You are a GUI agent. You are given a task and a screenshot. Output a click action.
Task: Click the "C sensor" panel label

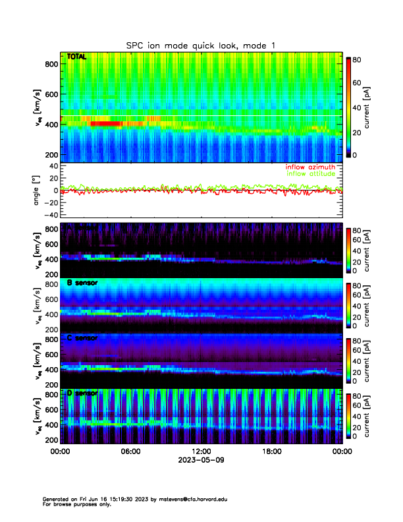(x=82, y=338)
